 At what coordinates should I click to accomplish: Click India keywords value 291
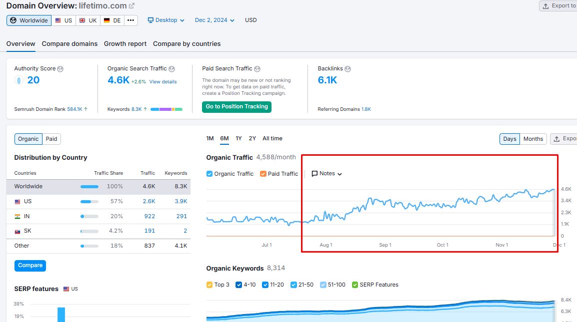pyautogui.click(x=182, y=217)
